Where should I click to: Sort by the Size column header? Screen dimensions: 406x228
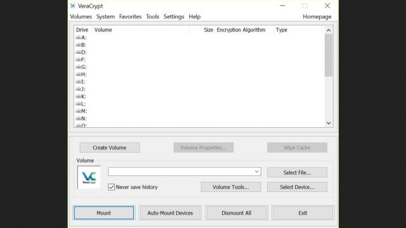click(x=202, y=30)
